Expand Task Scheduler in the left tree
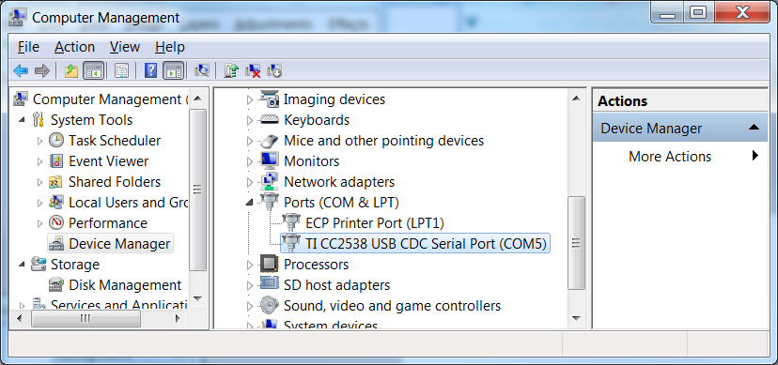The width and height of the screenshot is (778, 365). (40, 141)
